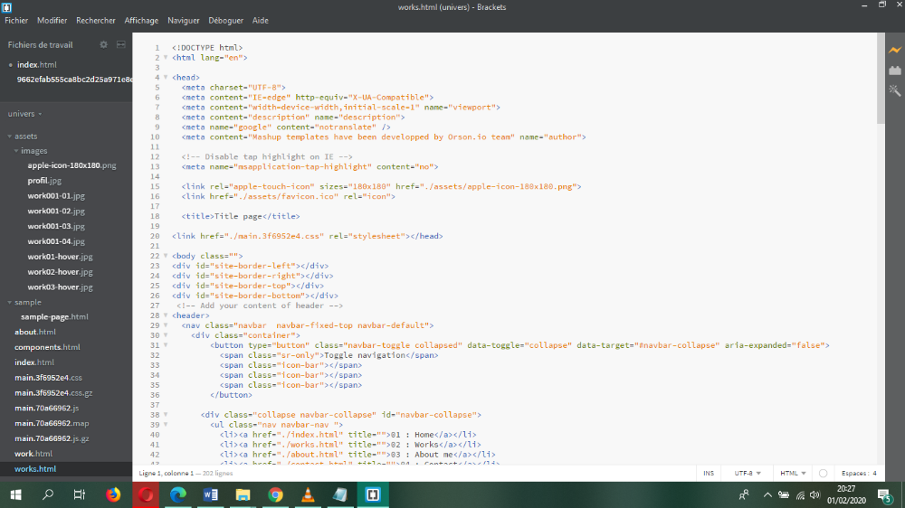Open VLC media player from taskbar

pyautogui.click(x=308, y=494)
